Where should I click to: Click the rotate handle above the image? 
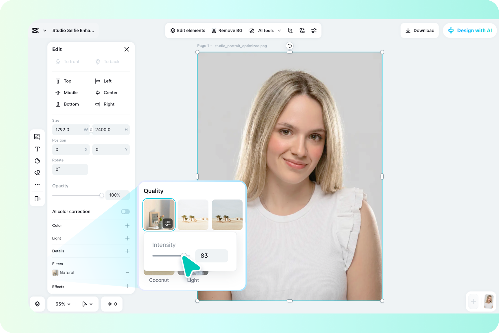tap(289, 45)
